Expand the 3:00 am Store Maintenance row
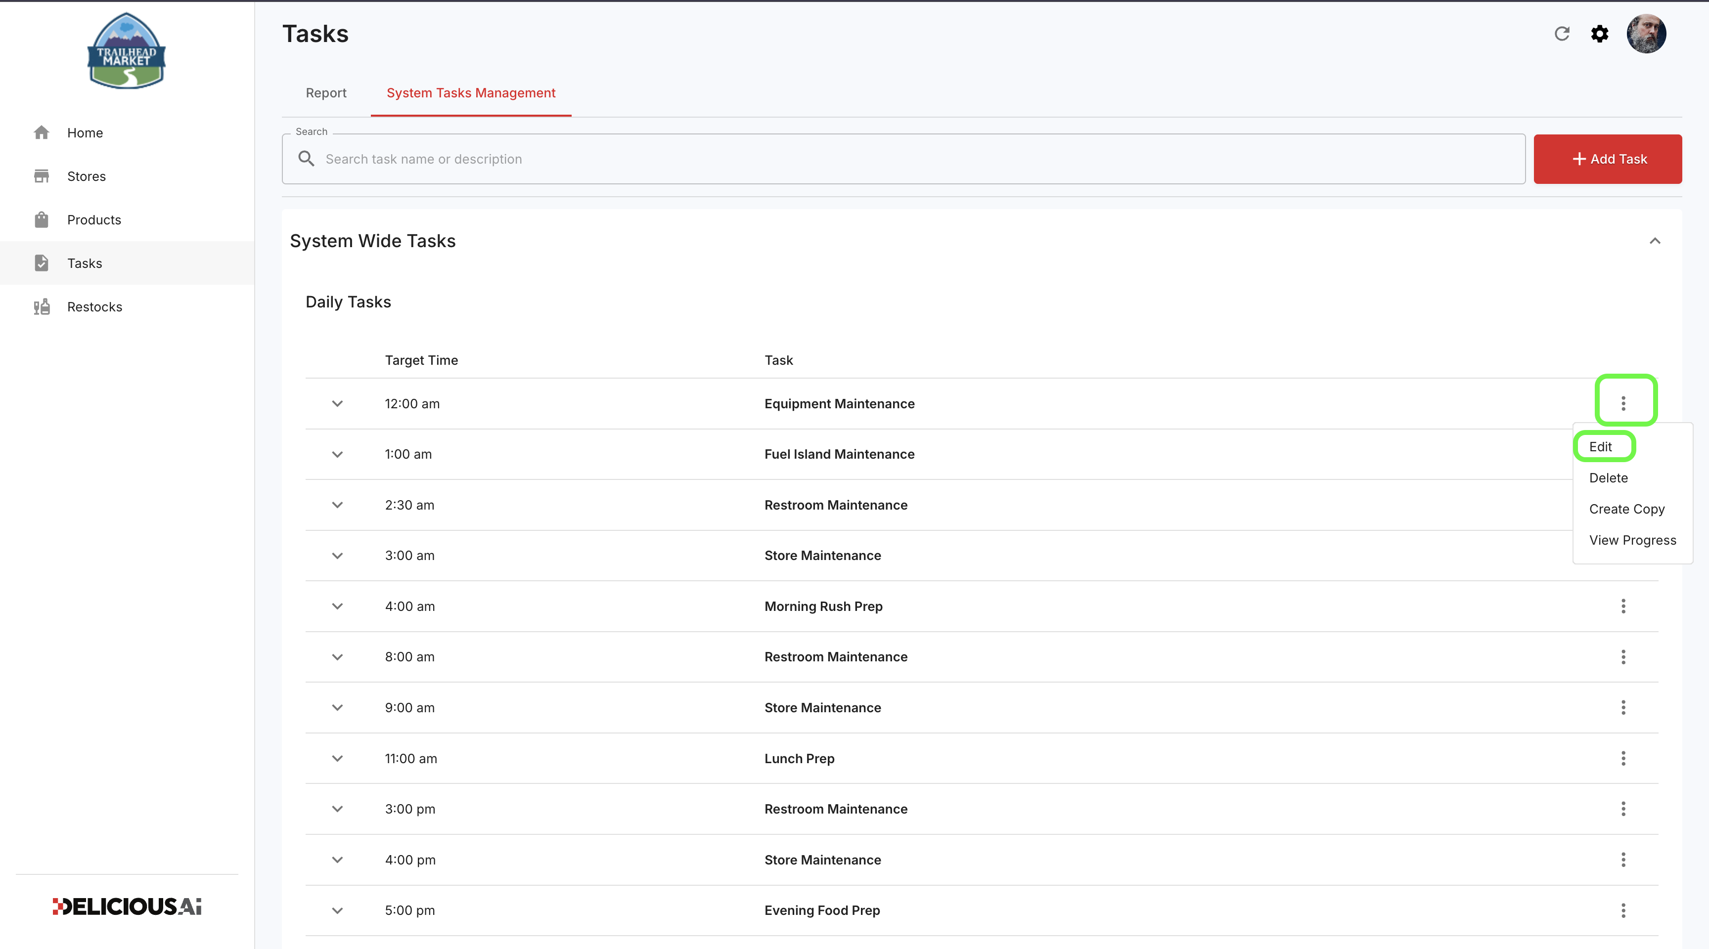Screen dimensions: 1709x949 tap(337, 555)
